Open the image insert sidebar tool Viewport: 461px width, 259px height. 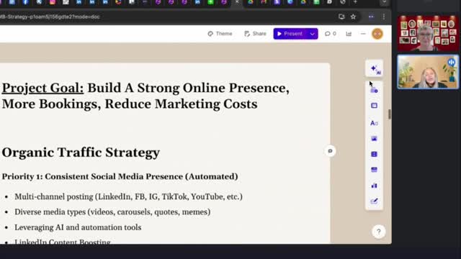[374, 139]
